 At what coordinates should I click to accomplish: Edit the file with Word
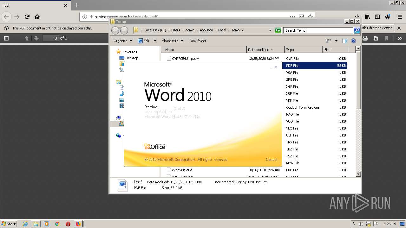144,41
